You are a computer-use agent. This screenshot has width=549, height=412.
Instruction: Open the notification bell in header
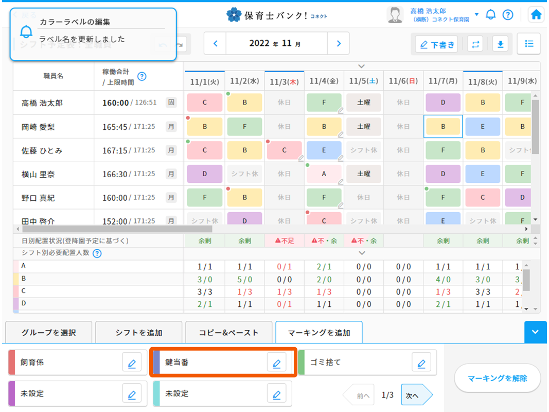pos(491,15)
